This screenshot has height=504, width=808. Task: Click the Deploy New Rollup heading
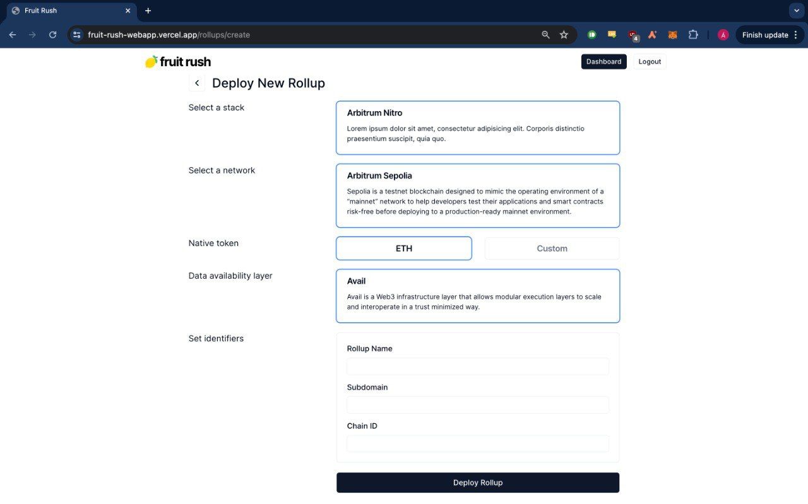[268, 83]
